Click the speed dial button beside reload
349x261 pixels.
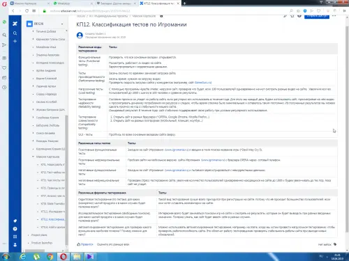coord(34,10)
